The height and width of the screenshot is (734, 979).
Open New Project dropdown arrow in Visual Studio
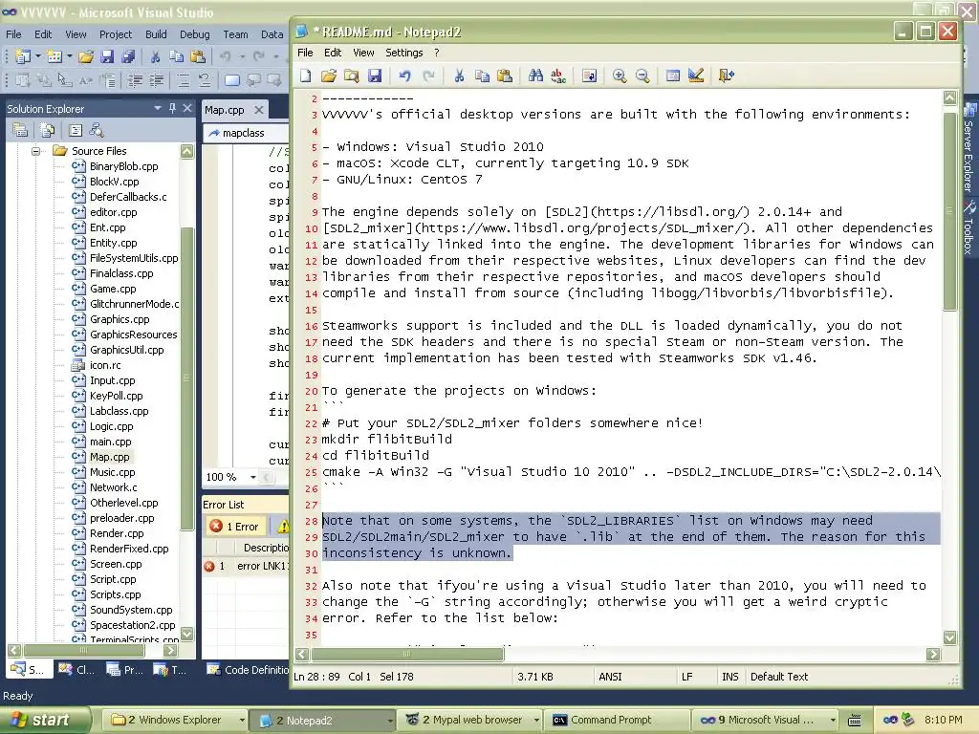point(38,56)
